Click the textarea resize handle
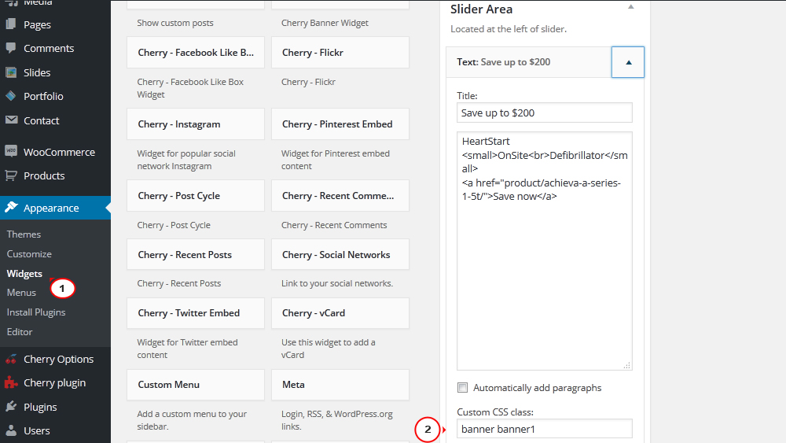This screenshot has width=786, height=443. click(626, 365)
